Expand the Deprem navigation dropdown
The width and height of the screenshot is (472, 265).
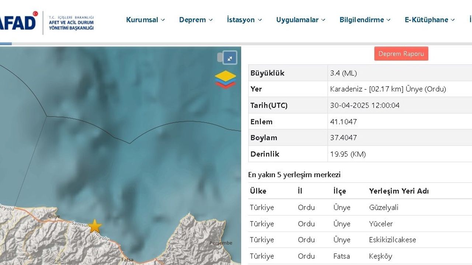[x=196, y=20]
